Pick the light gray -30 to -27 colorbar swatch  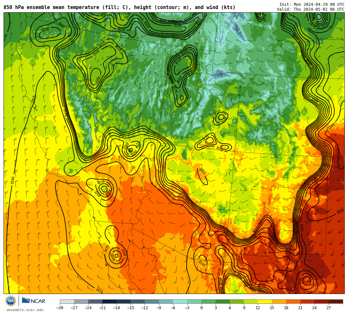coord(67,301)
